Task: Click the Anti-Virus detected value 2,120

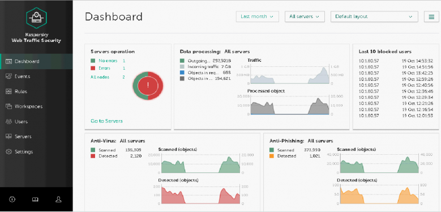Action: coord(136,156)
